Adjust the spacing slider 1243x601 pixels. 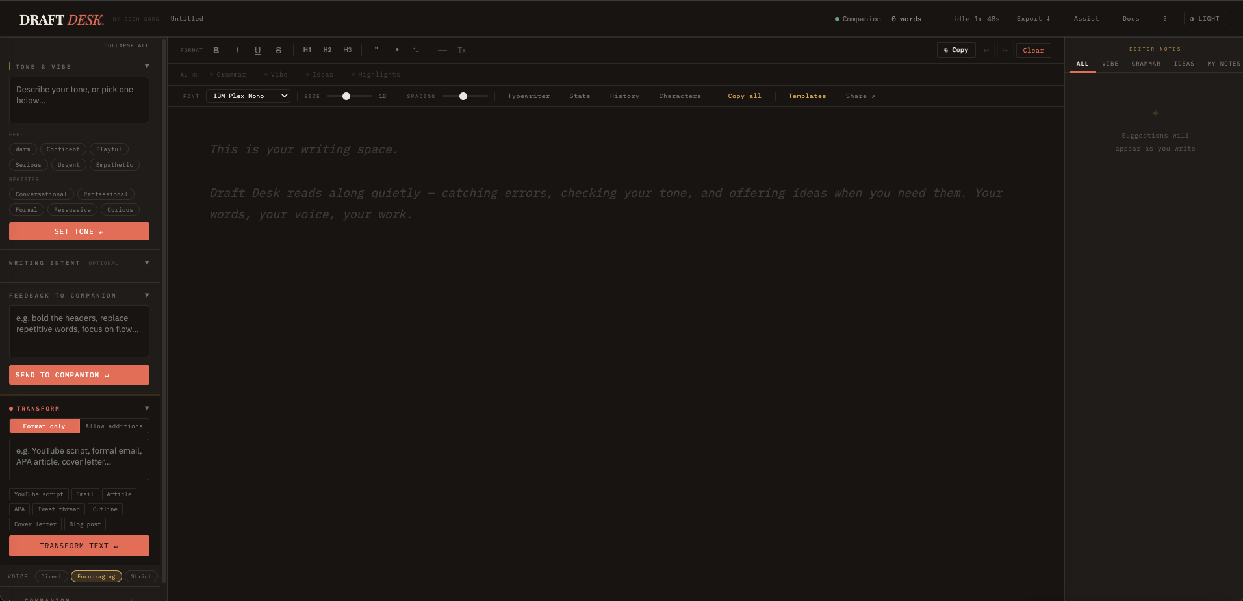(x=465, y=96)
